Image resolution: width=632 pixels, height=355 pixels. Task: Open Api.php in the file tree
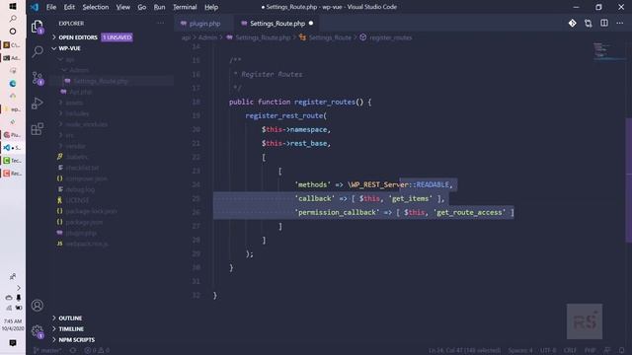pyautogui.click(x=81, y=92)
